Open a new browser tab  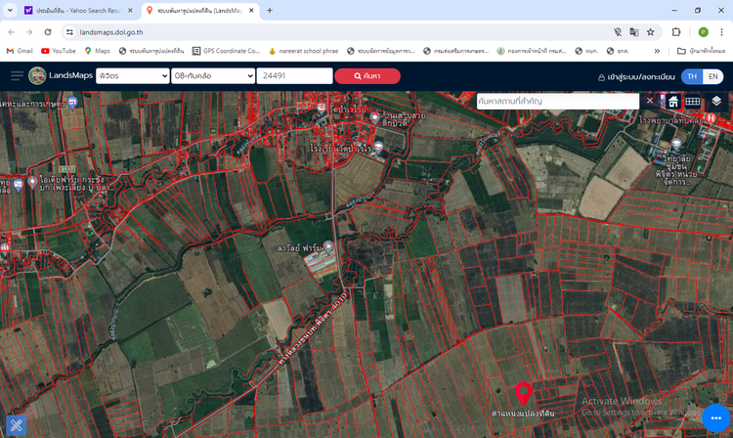point(270,11)
